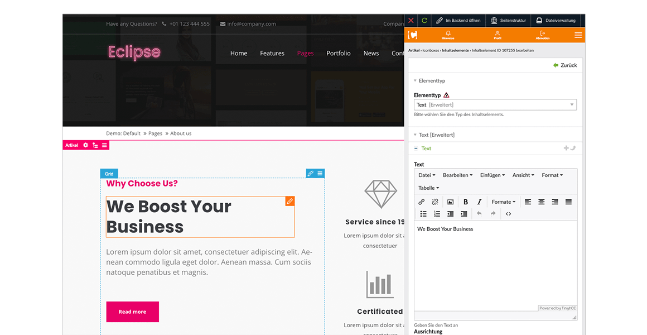The width and height of the screenshot is (647, 335).
Task: Insert an image via the picture icon
Action: [450, 202]
